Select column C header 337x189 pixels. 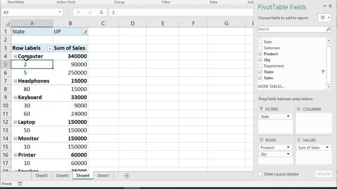click(103, 23)
